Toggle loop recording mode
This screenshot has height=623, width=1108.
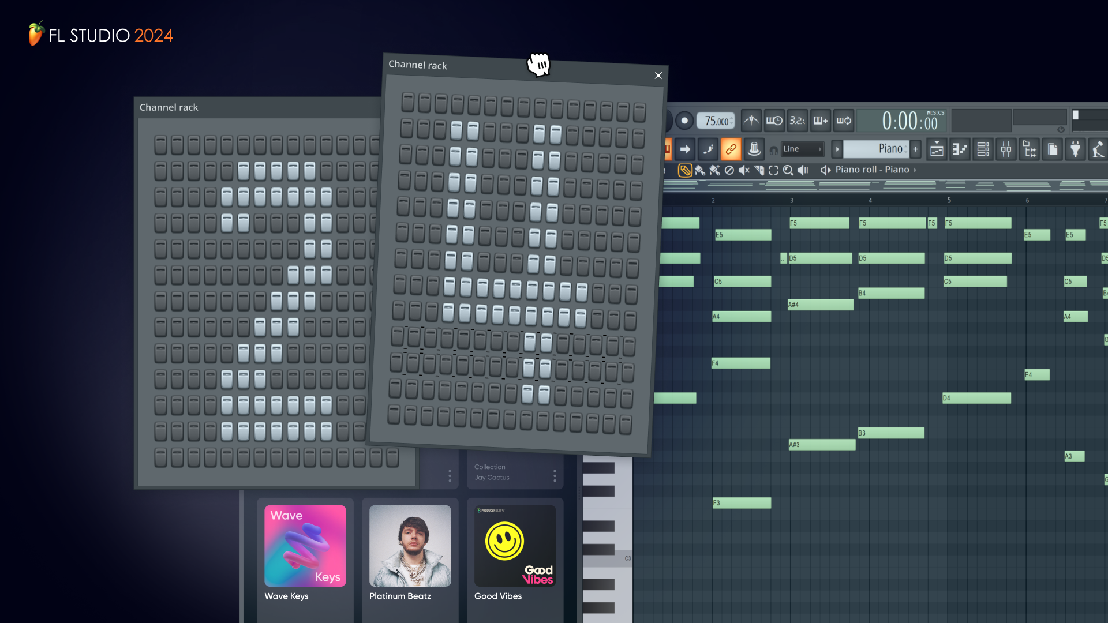point(844,121)
